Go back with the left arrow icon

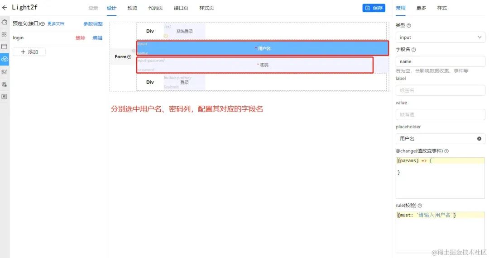tap(5, 8)
